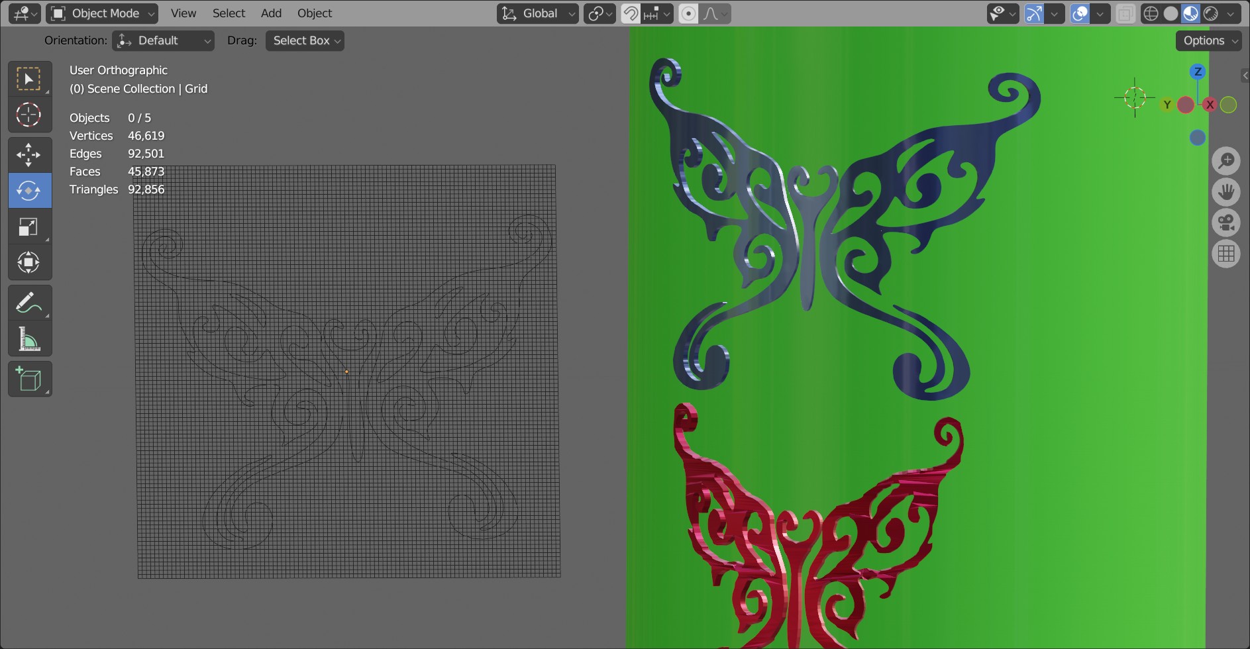Open Orientation Default dropdown
The image size is (1250, 649).
click(163, 40)
